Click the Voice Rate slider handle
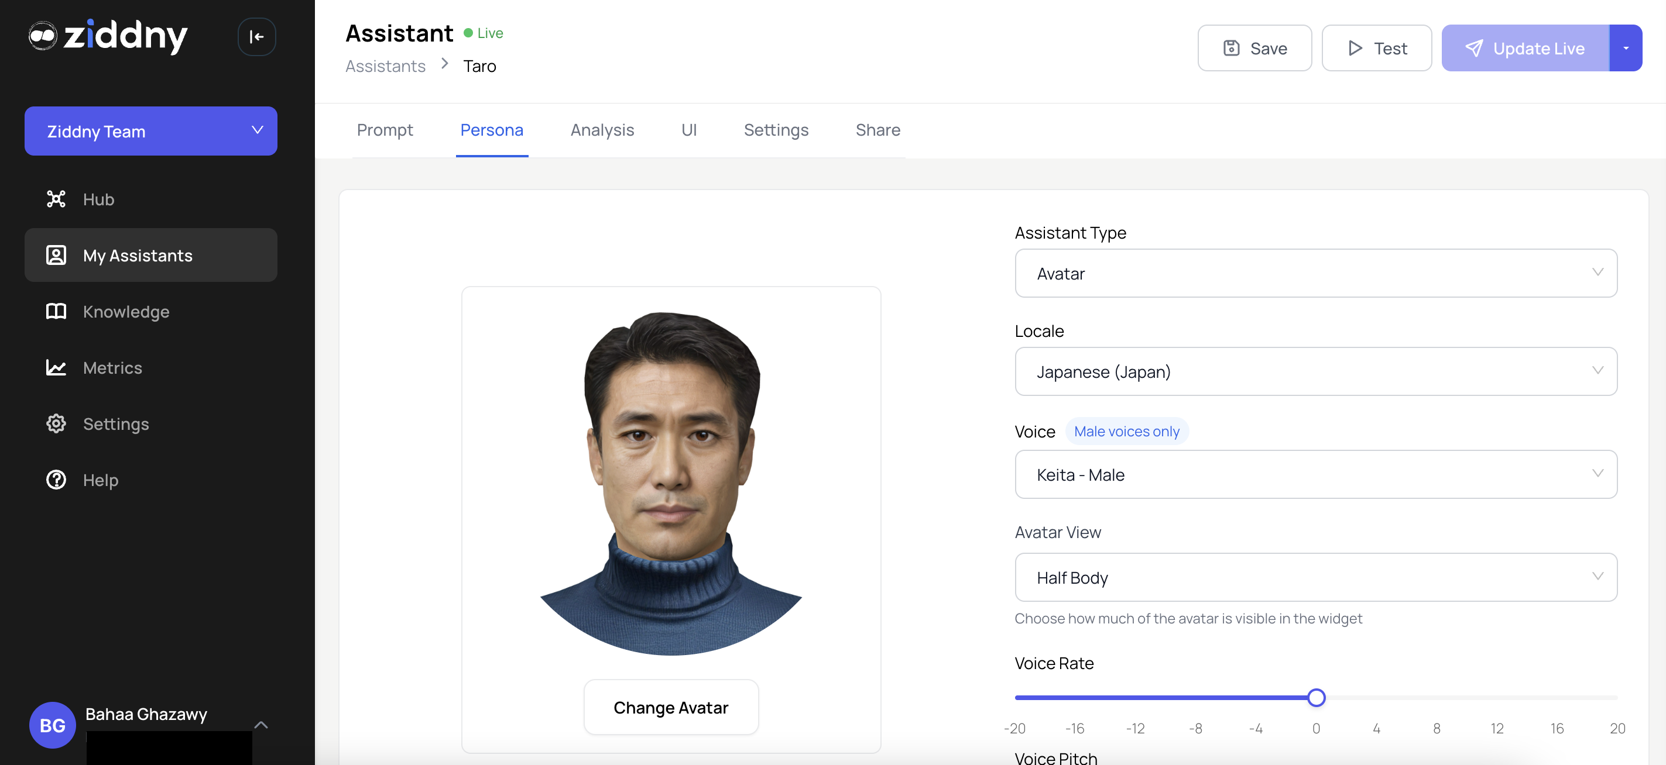Screen dimensions: 1666x765 tap(1315, 698)
